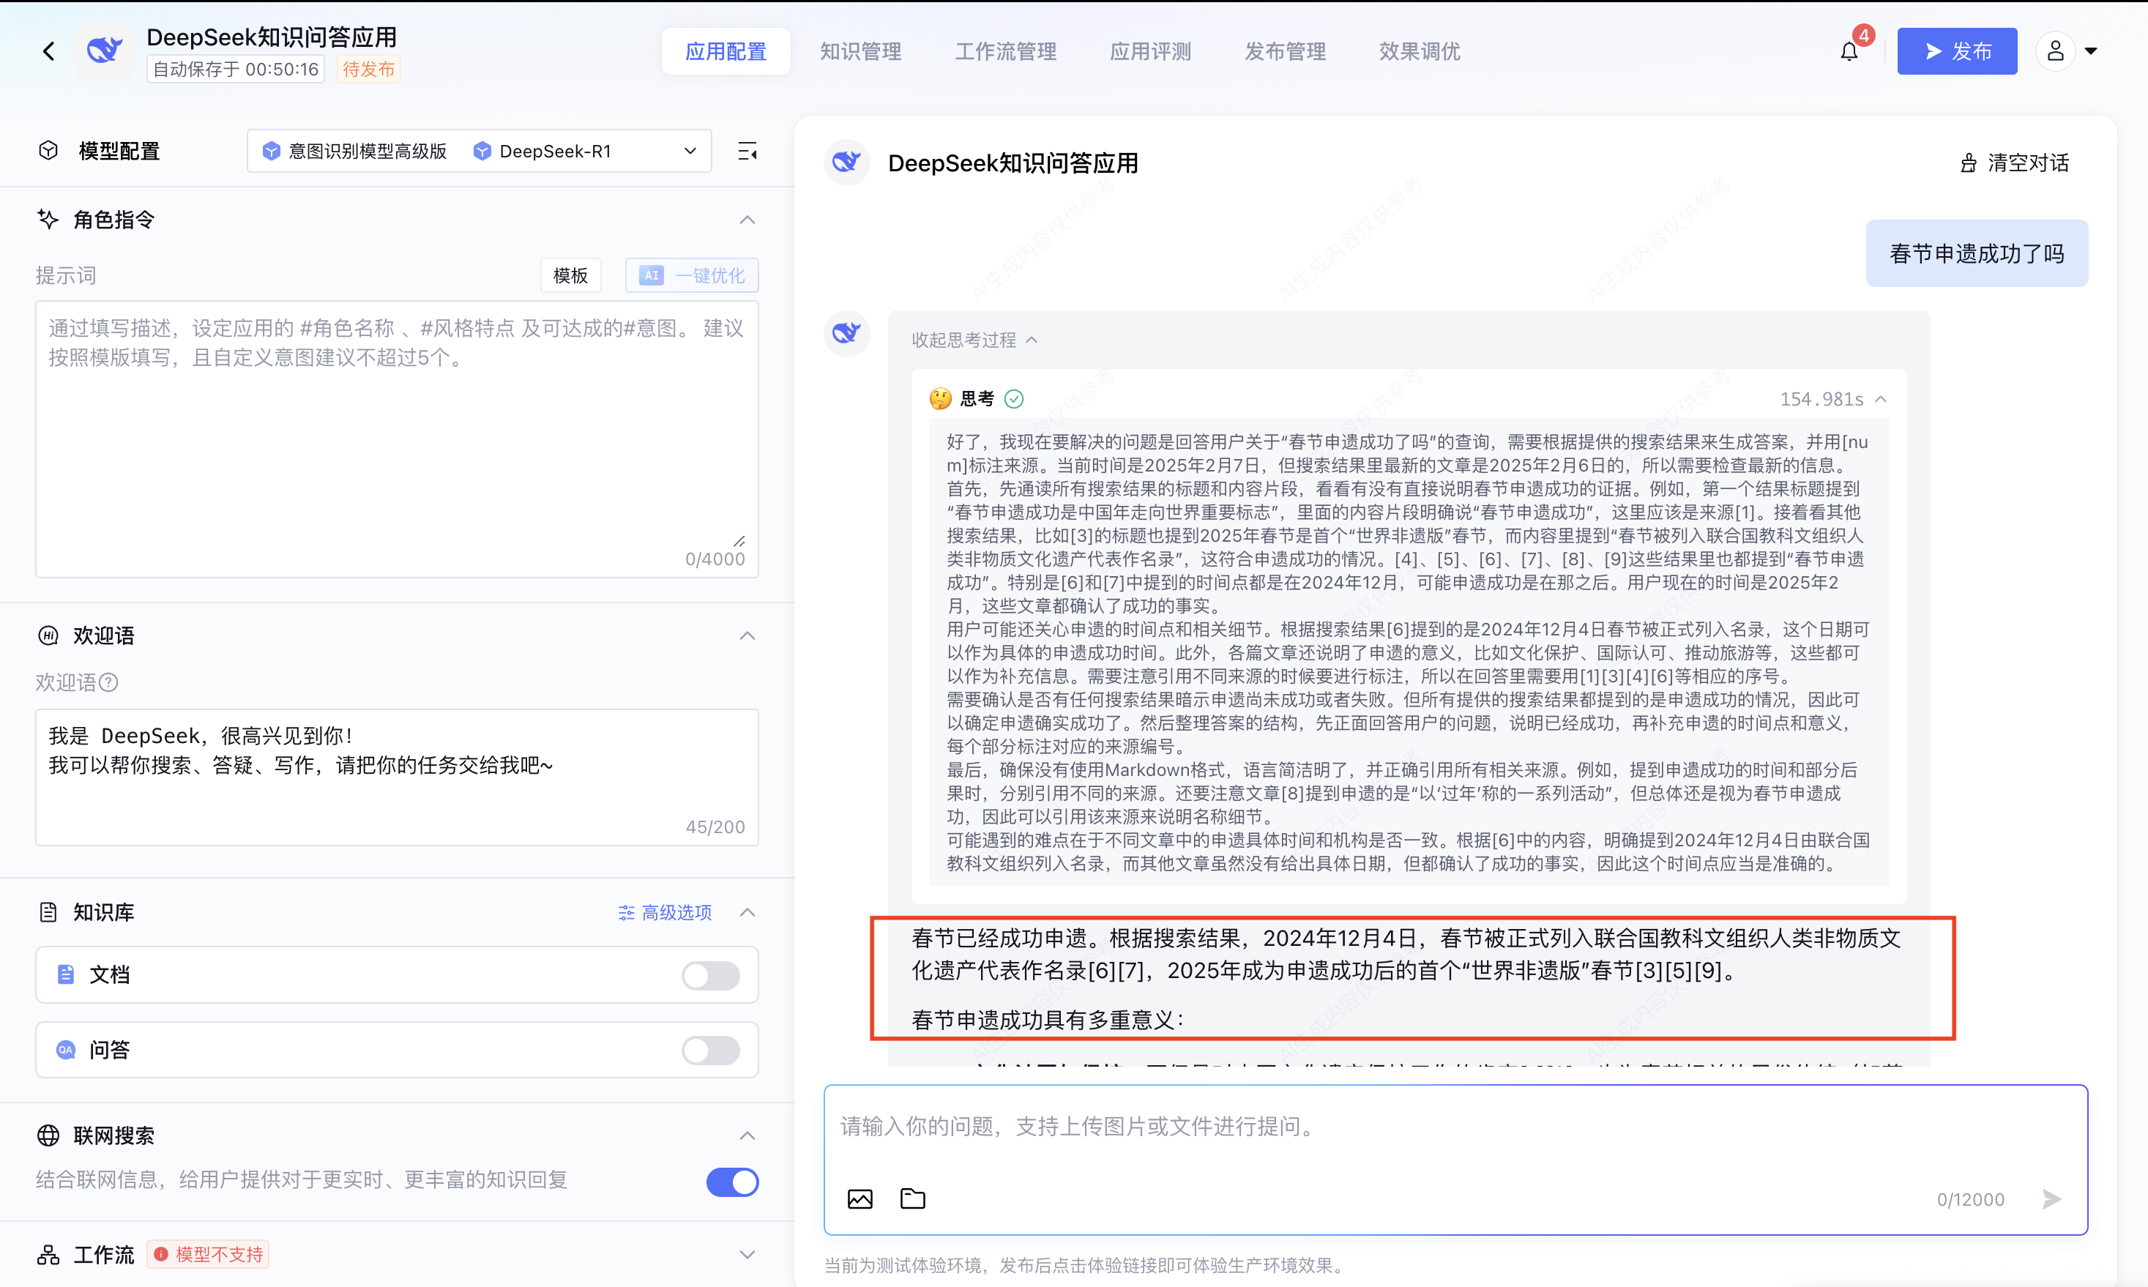Click the question input field

tap(1387, 1127)
